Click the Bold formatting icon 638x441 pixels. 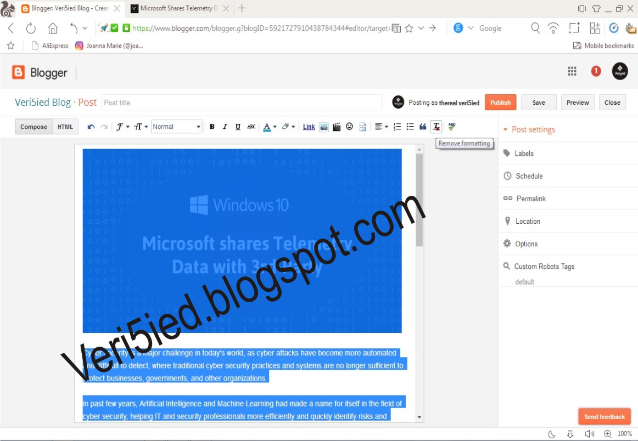pyautogui.click(x=212, y=127)
